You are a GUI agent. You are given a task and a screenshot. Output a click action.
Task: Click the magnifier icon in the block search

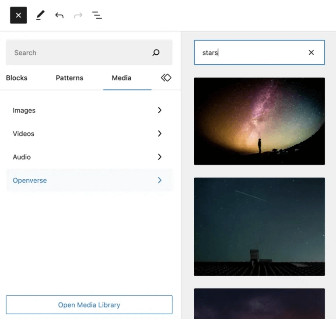(156, 53)
